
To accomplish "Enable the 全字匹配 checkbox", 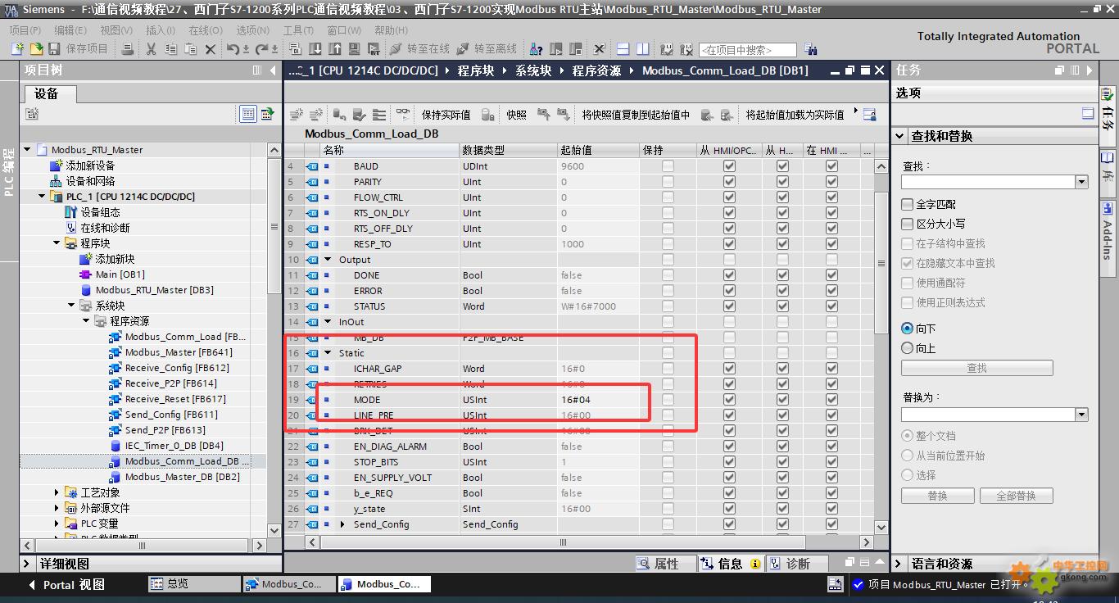I will (x=907, y=204).
